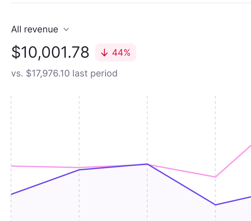Image resolution: width=251 pixels, height=221 pixels.
Task: Open the All revenue dropdown chevron
Action: click(x=66, y=29)
